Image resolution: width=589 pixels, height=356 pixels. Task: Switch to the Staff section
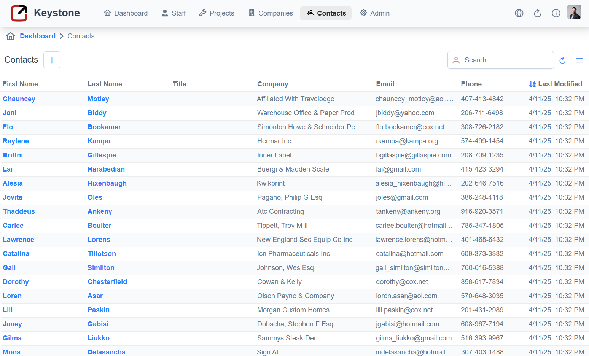tap(174, 13)
